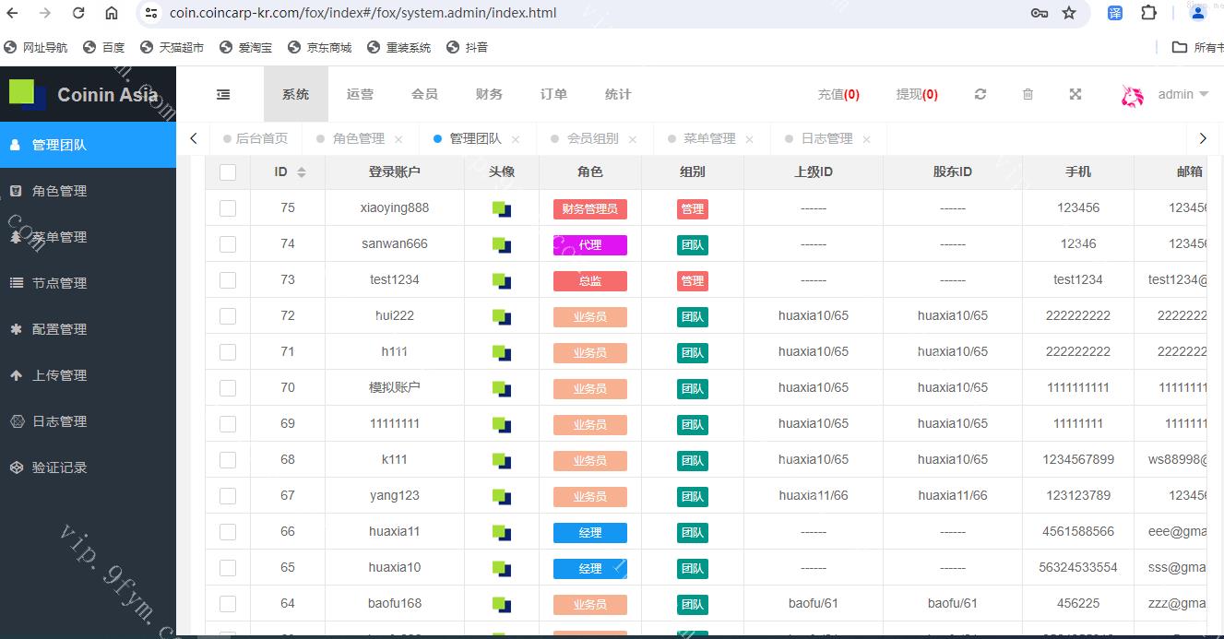
Task: Bookmark this page with star icon
Action: point(1069,13)
